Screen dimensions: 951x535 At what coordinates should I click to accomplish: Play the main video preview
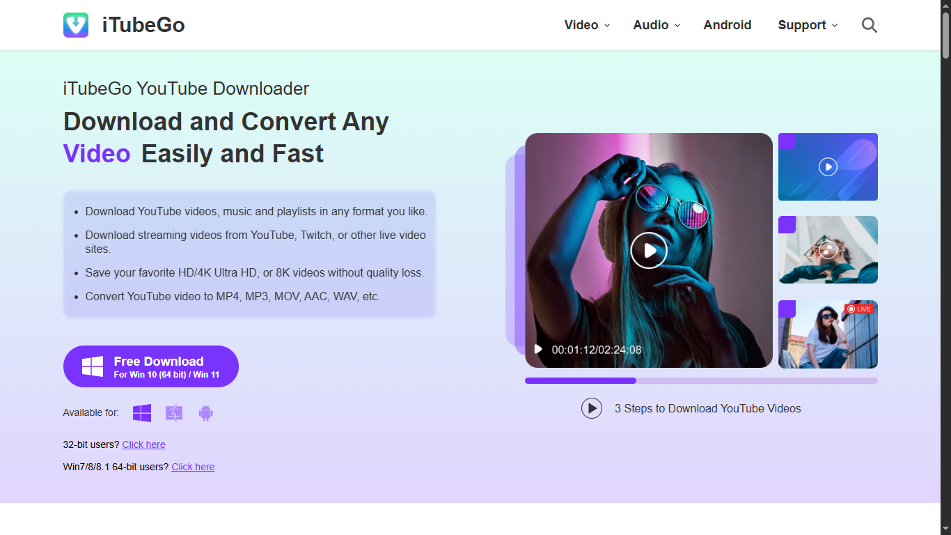649,250
